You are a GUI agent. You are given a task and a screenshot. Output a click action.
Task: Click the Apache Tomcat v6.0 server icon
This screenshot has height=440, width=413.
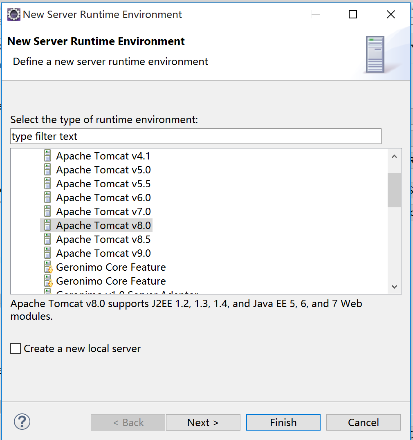[48, 197]
